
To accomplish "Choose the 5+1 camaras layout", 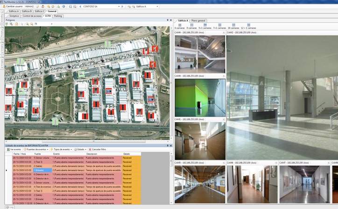I will (x=206, y=26).
